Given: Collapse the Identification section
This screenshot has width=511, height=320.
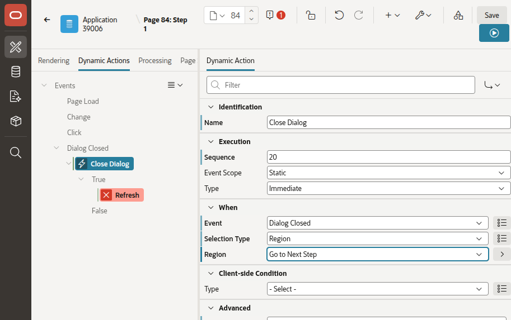Looking at the screenshot, I should click(211, 107).
